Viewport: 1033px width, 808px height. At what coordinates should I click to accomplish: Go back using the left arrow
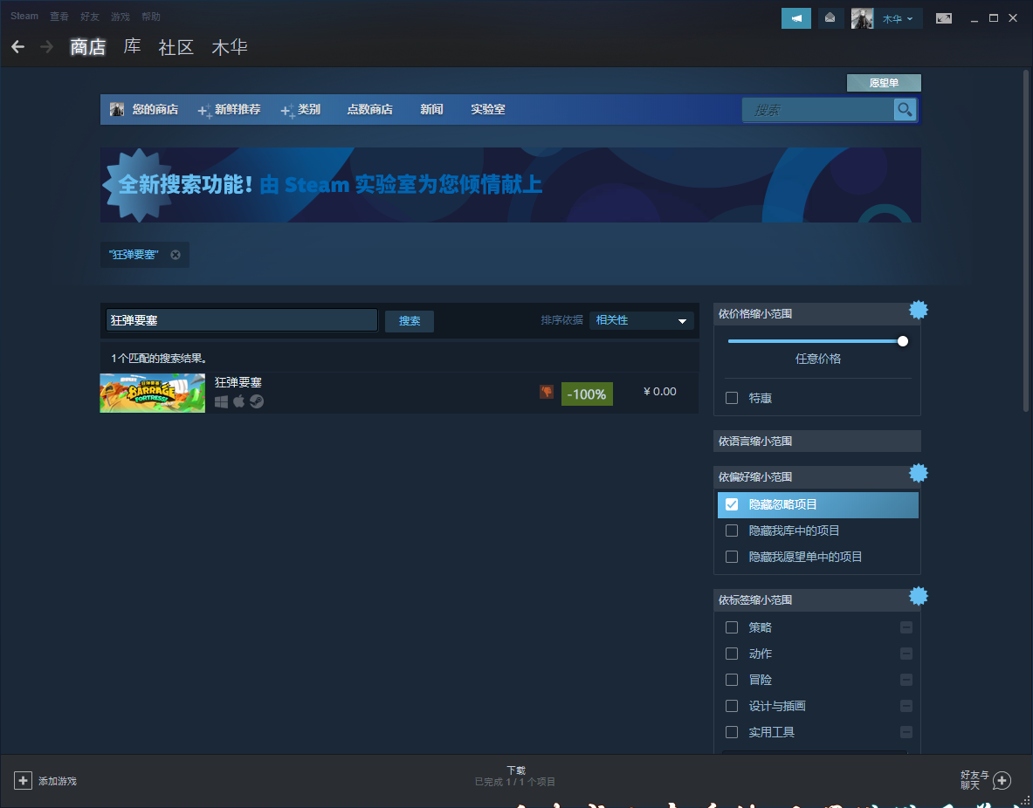tap(17, 47)
